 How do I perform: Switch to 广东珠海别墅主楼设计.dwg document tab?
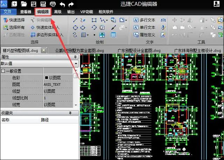pyautogui.click(x=198, y=50)
